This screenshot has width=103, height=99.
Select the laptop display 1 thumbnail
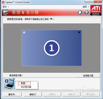point(9,84)
